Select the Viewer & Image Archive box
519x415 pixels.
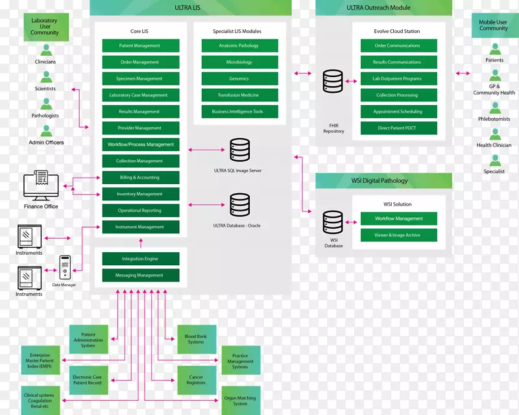pyautogui.click(x=399, y=235)
